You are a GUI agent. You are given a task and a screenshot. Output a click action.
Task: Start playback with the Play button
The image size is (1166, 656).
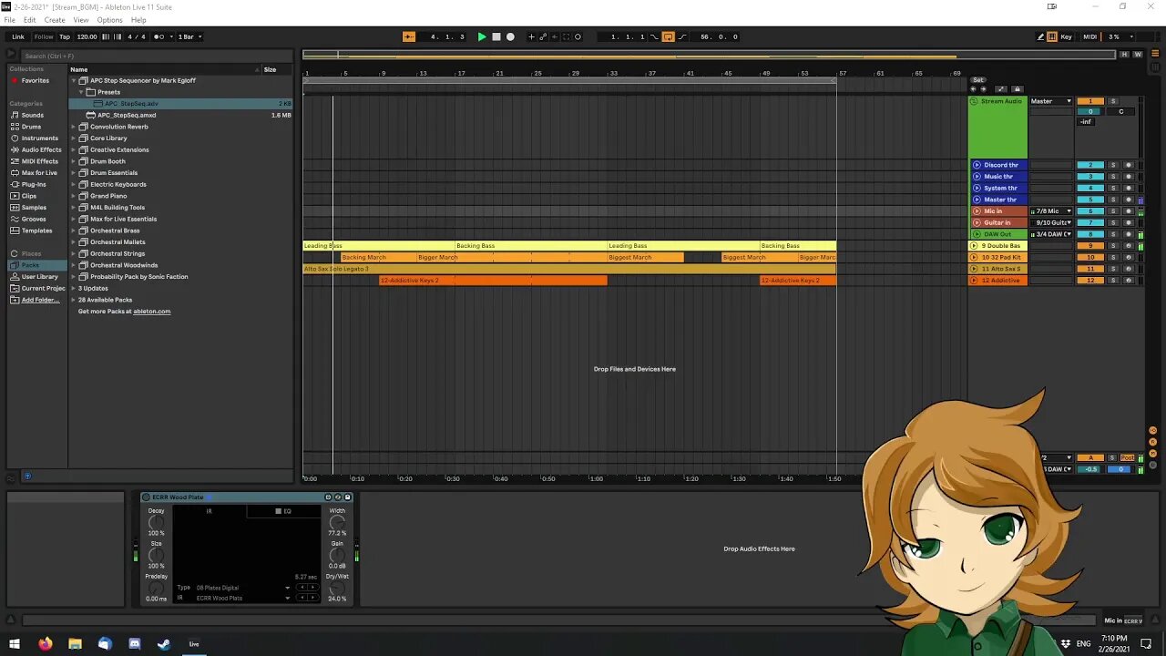tap(482, 36)
